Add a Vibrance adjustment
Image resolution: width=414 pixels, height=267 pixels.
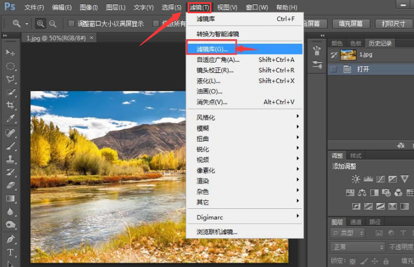click(x=405, y=179)
